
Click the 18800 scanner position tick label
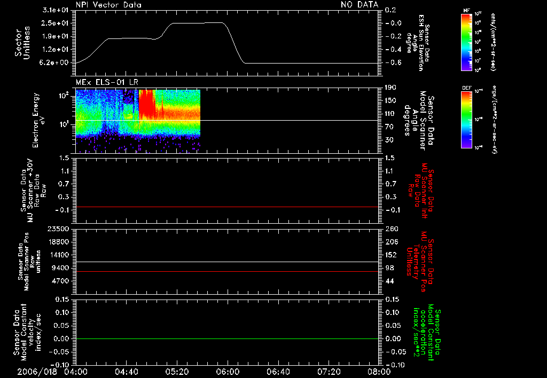click(x=58, y=242)
